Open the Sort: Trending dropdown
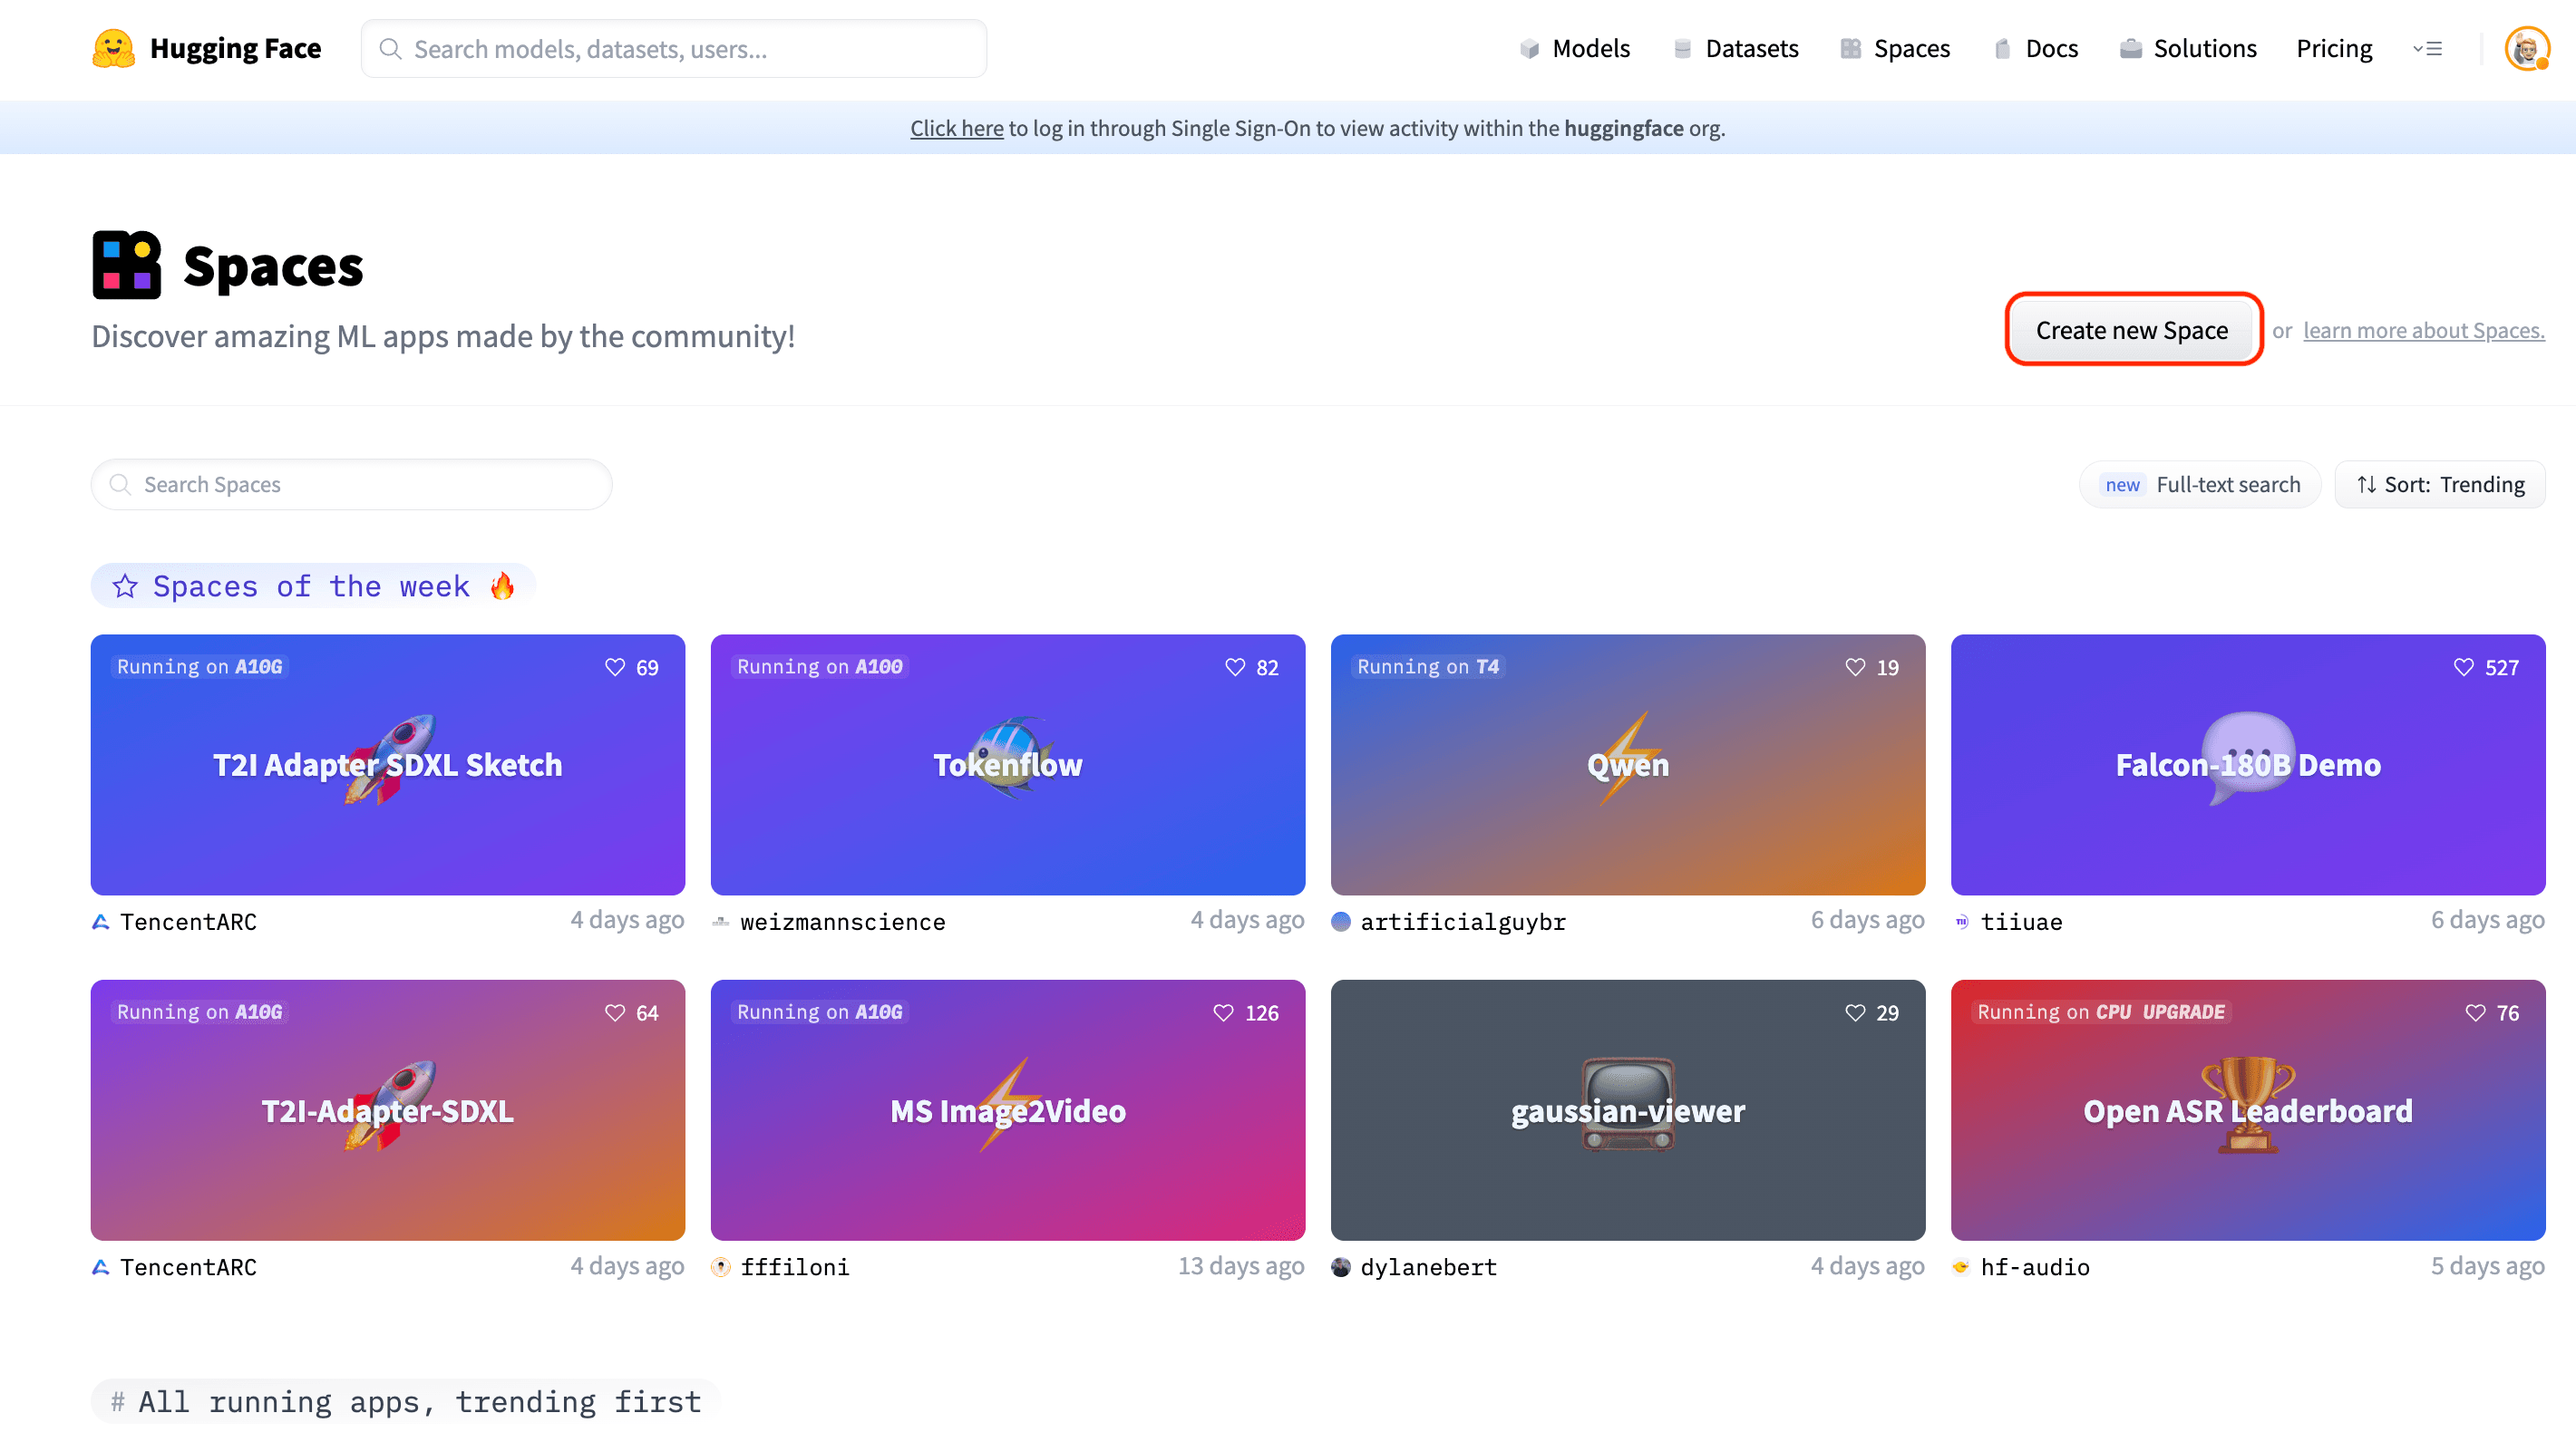2576x1442 pixels. point(2440,485)
